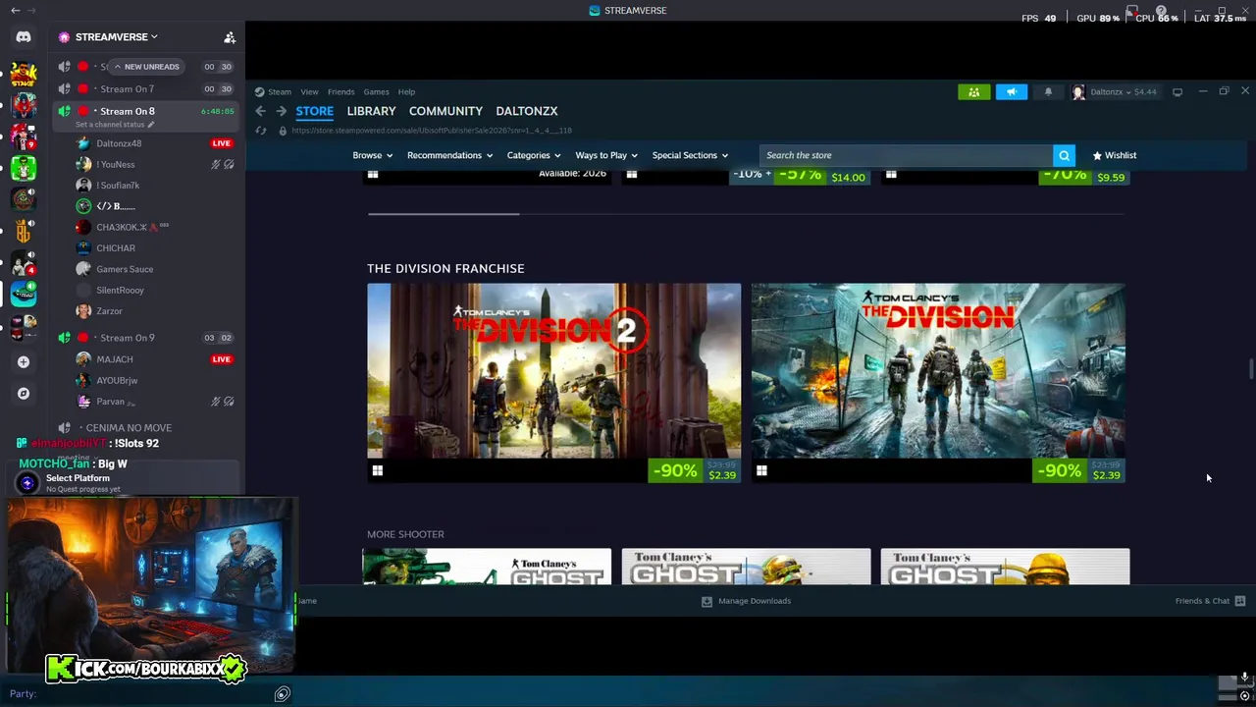
Task: Open Daltonzx profile avatar in Steam header
Action: coord(1078,92)
